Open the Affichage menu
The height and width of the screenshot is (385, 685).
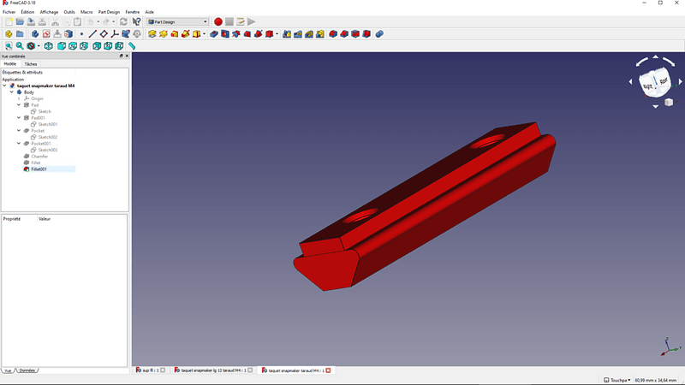tap(49, 12)
